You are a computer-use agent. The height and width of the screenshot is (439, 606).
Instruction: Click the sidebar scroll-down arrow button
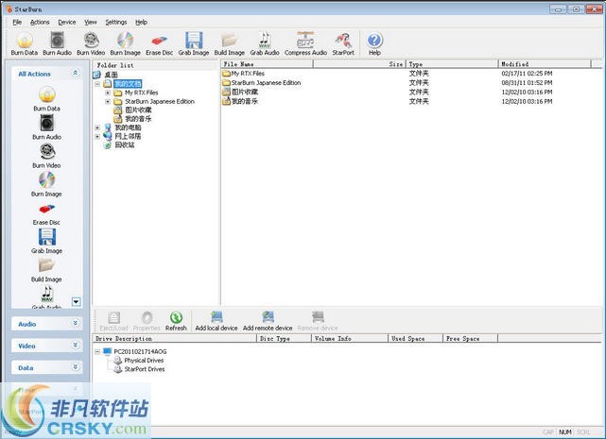click(x=77, y=301)
